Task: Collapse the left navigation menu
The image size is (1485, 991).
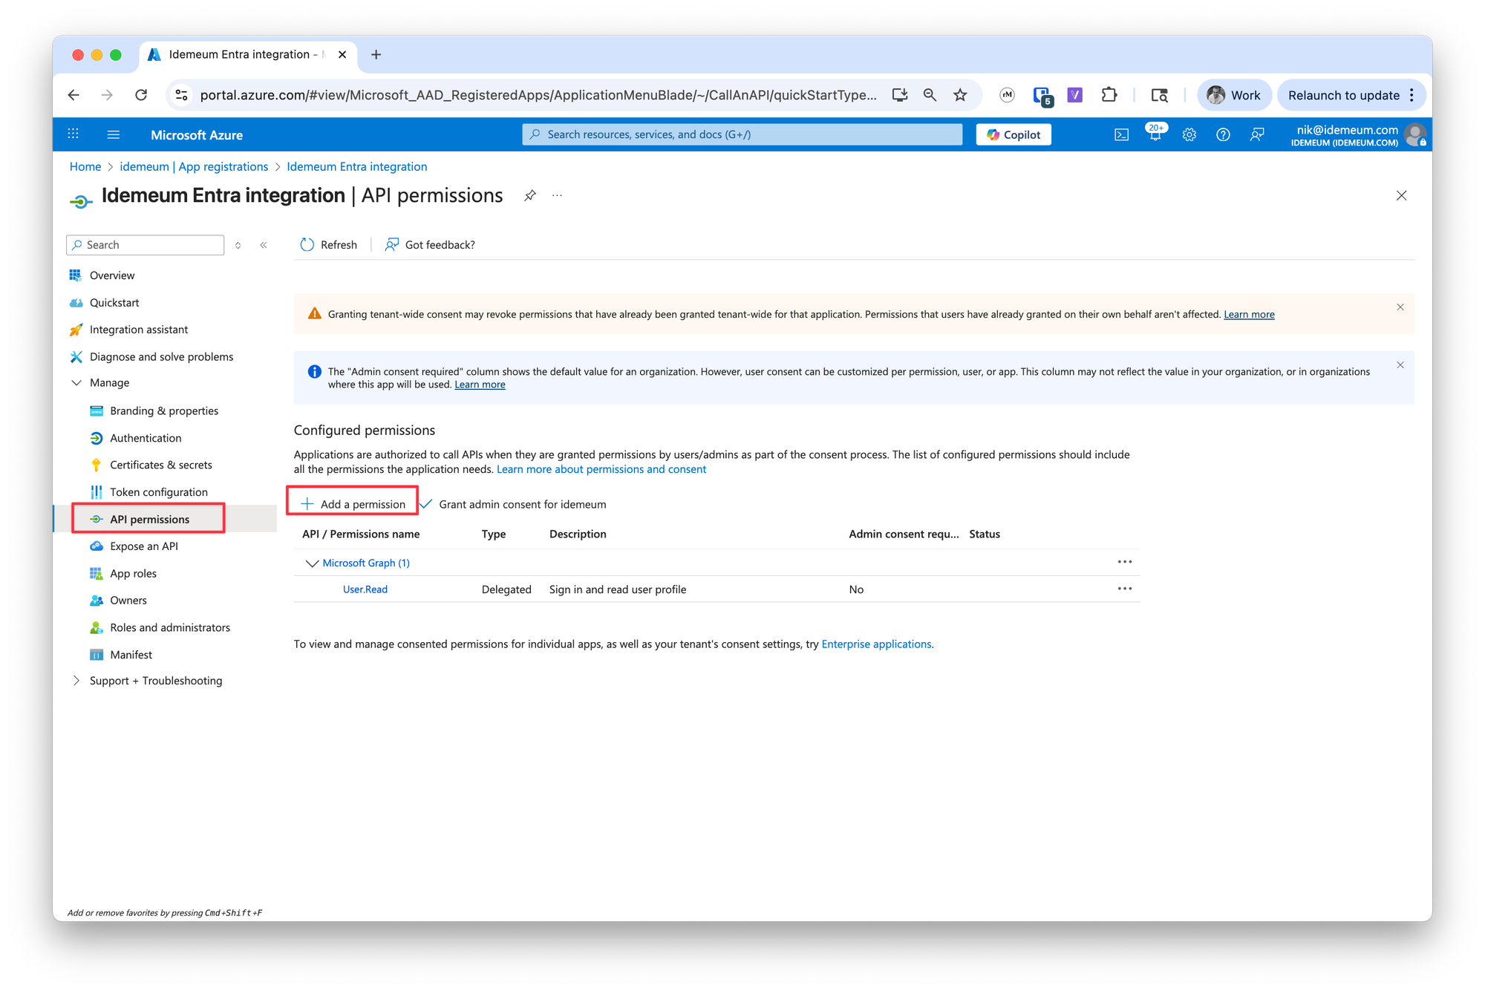Action: point(264,245)
